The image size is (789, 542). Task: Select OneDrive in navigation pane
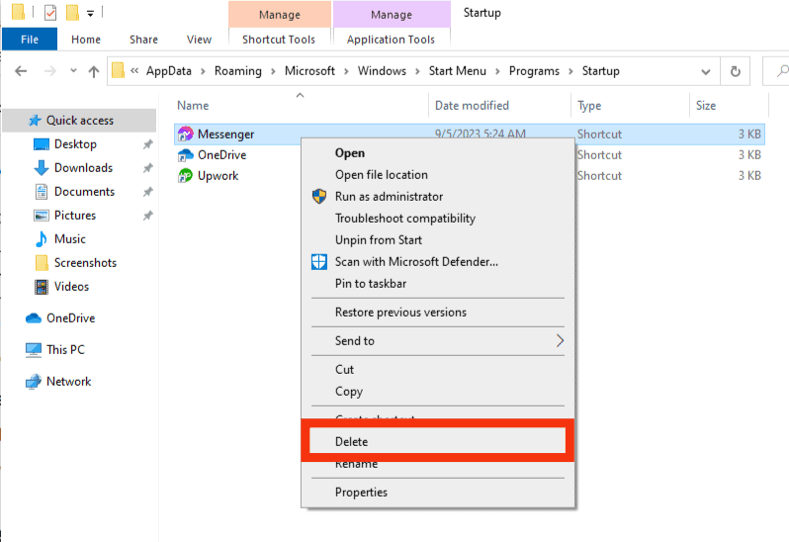click(70, 318)
